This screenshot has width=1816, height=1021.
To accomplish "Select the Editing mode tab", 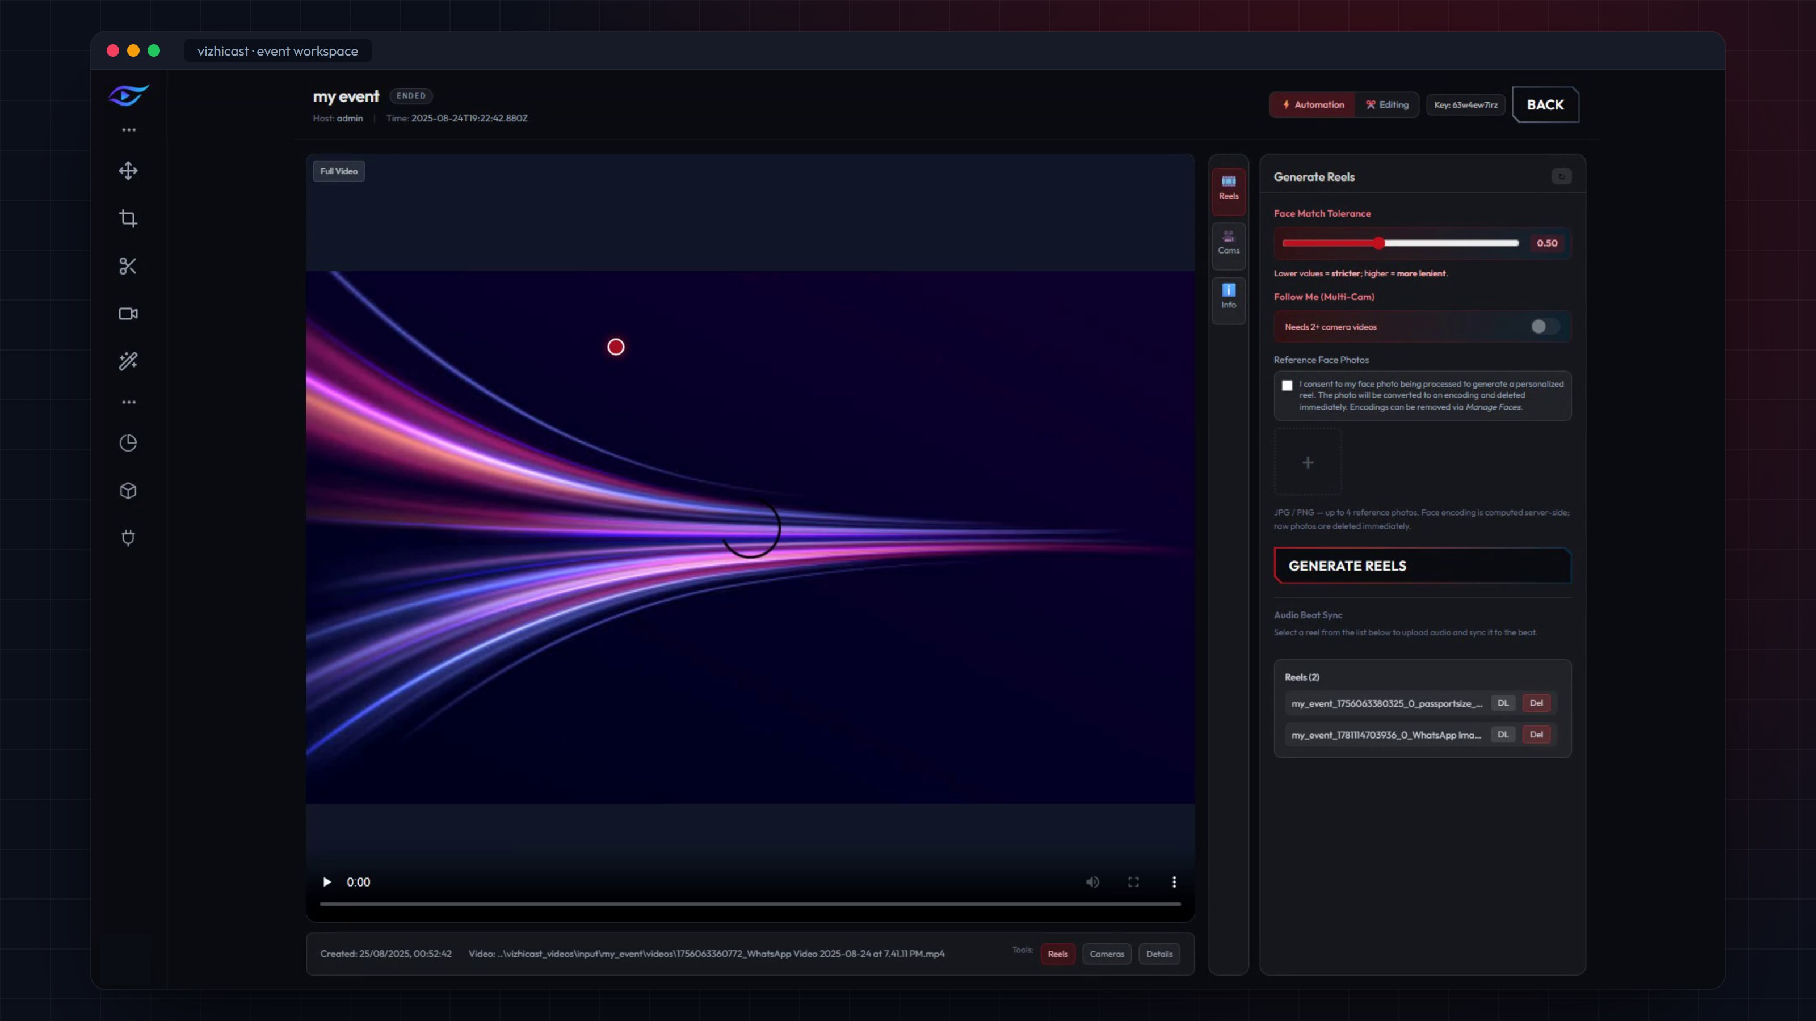I will pos(1386,105).
